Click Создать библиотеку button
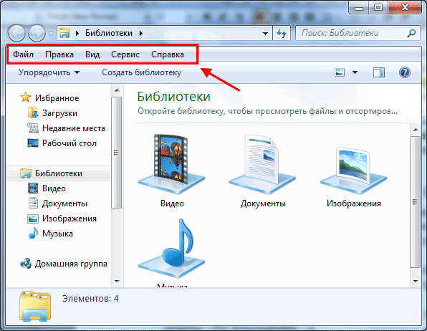427x331 pixels. [x=142, y=72]
